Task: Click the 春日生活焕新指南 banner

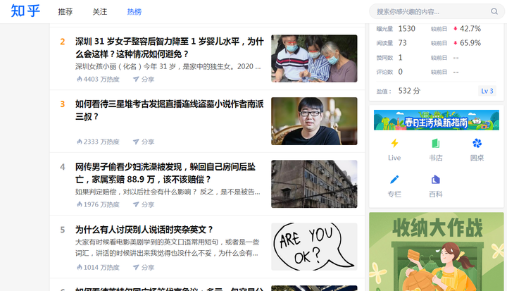Action: [x=436, y=120]
